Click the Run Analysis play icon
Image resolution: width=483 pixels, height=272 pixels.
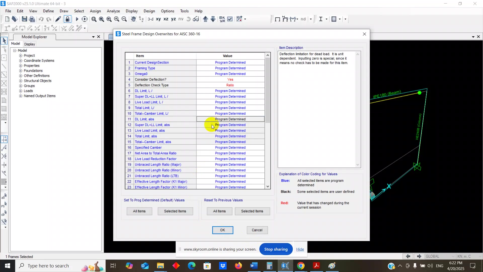pos(77,19)
